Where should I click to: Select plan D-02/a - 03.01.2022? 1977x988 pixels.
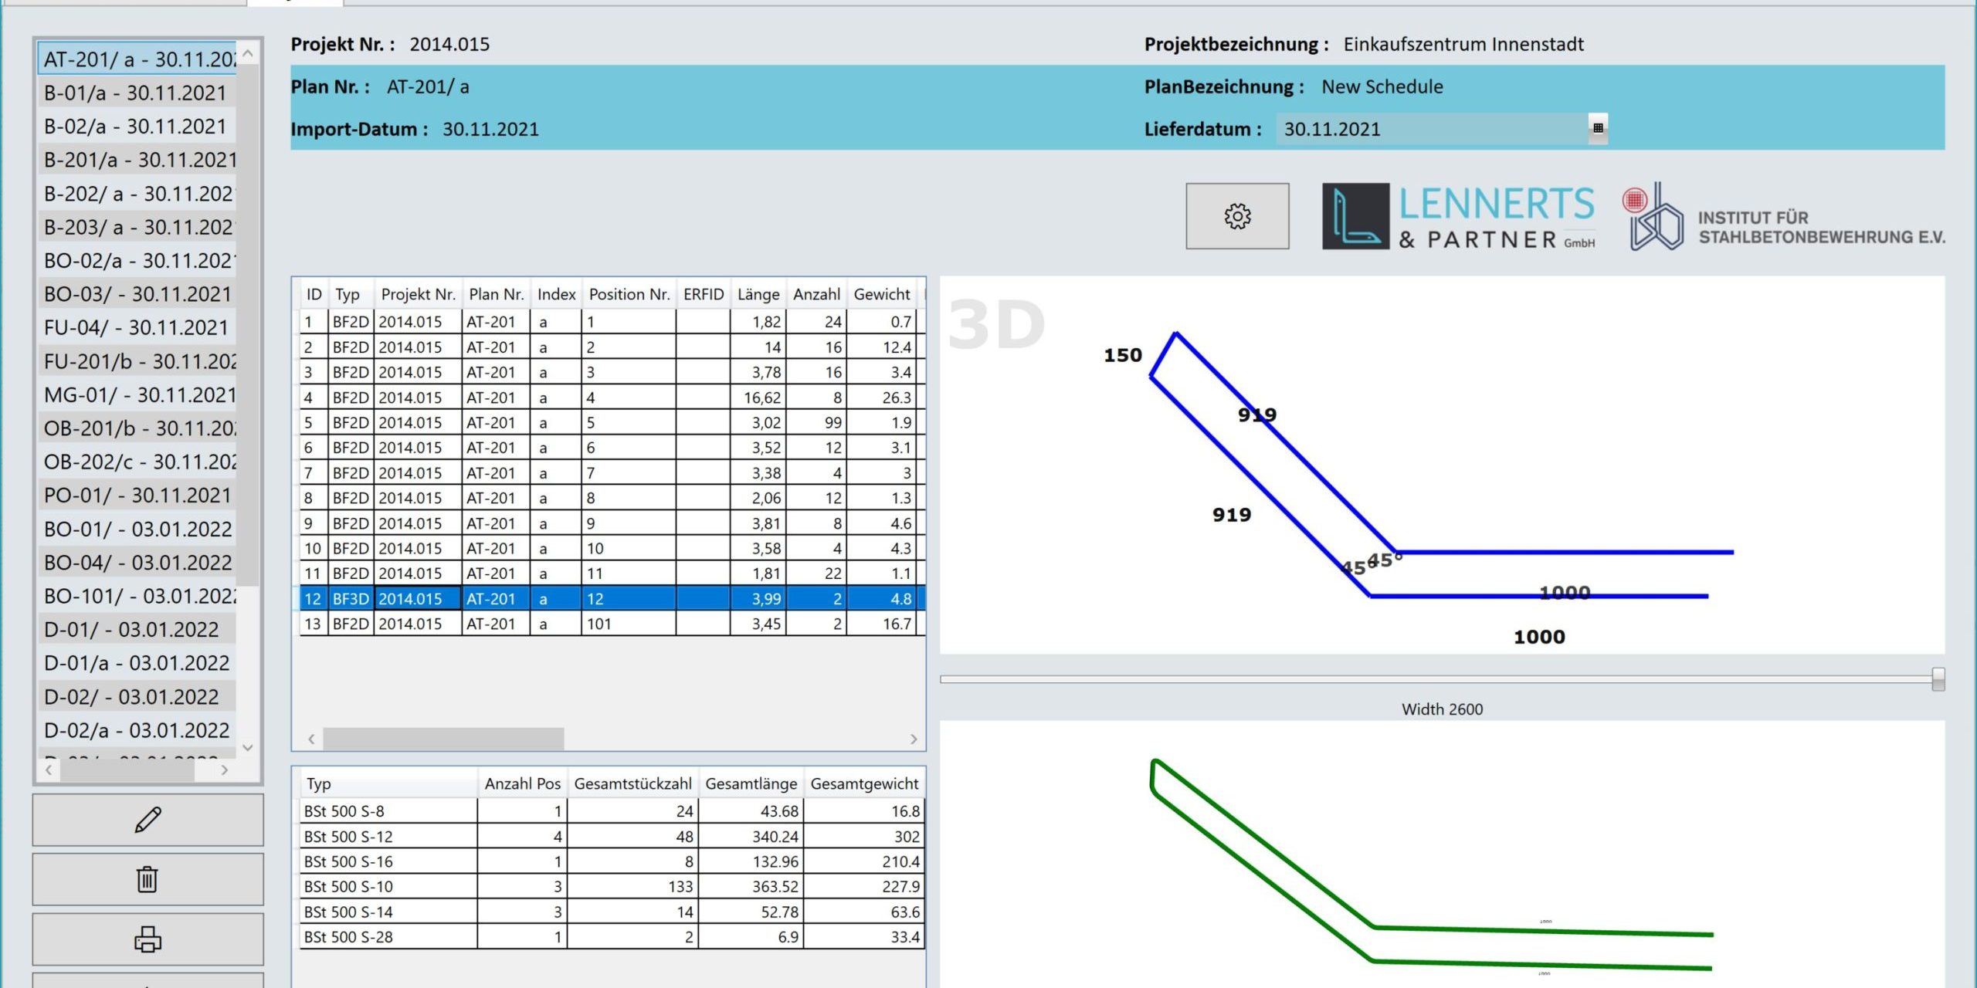pos(136,730)
